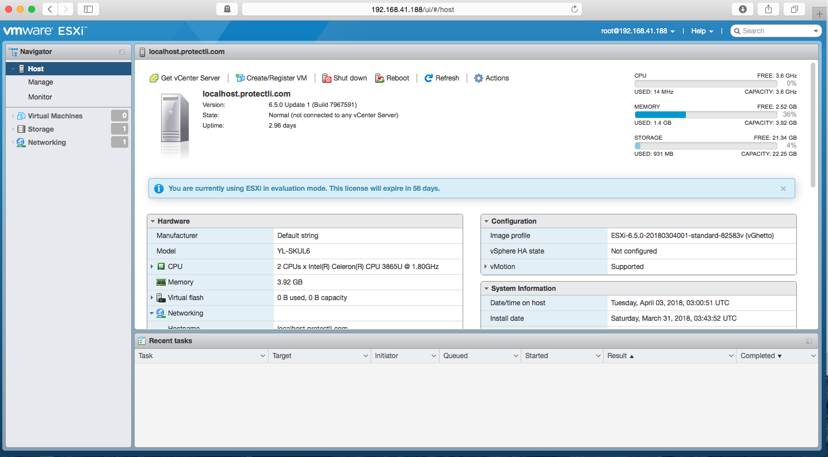Expand the Storage tree node
The height and width of the screenshot is (457, 828).
(13, 129)
